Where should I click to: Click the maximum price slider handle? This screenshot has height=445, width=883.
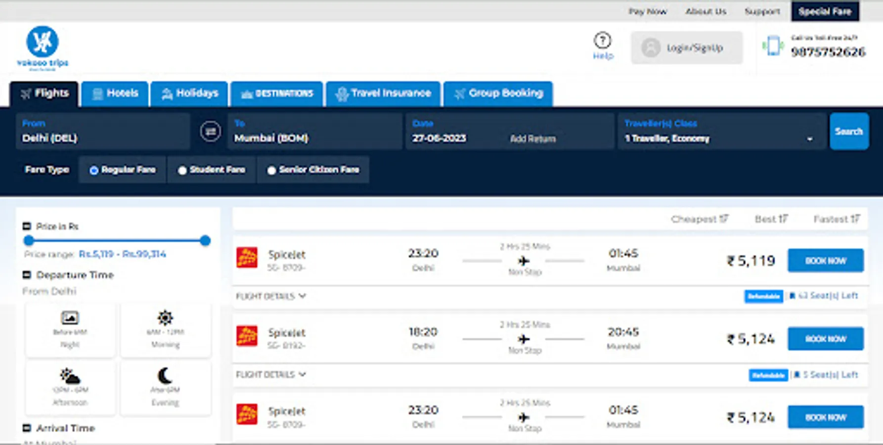[x=205, y=241]
